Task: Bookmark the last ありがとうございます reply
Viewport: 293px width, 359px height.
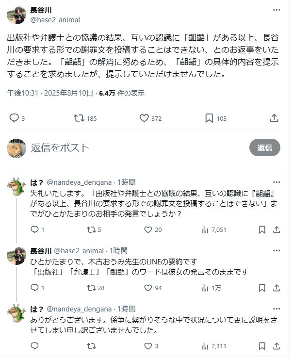Action: tap(262, 346)
